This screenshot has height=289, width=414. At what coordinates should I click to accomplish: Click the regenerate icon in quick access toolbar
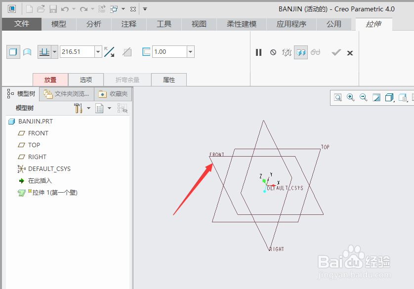click(x=102, y=9)
